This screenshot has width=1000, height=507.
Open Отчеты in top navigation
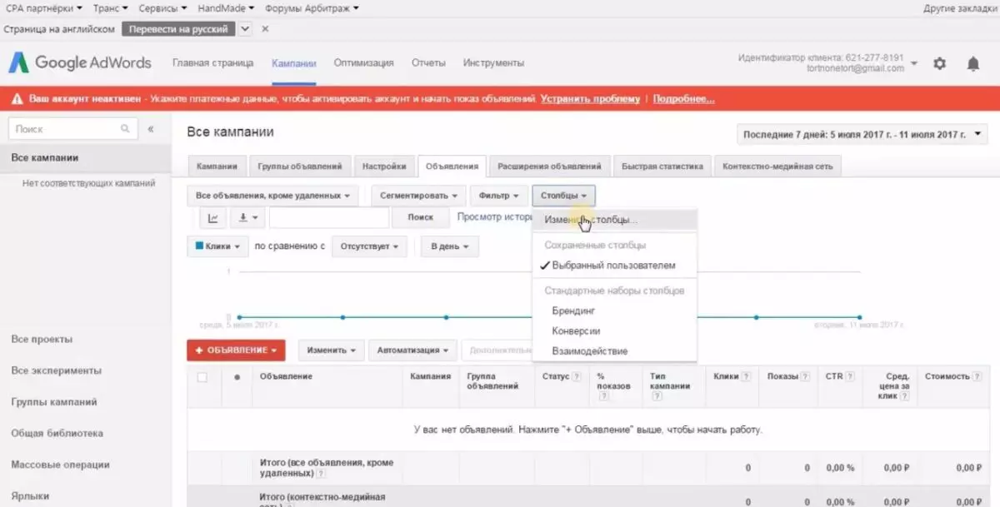click(x=428, y=63)
